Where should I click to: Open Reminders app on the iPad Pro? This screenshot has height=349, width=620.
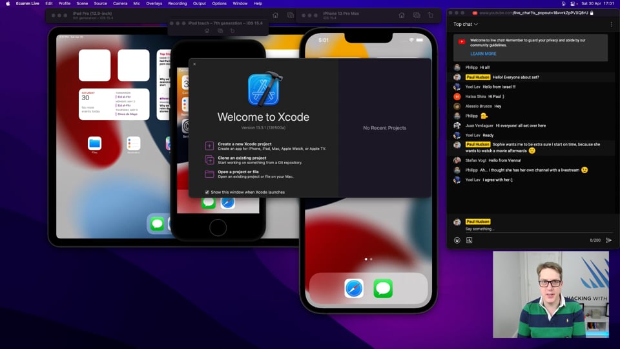click(x=133, y=143)
